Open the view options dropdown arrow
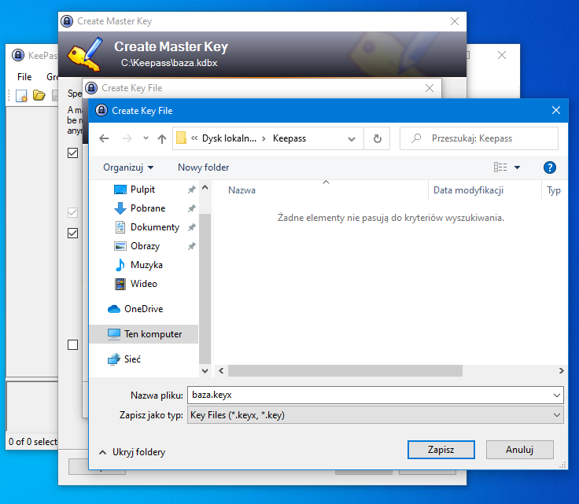 (x=517, y=167)
